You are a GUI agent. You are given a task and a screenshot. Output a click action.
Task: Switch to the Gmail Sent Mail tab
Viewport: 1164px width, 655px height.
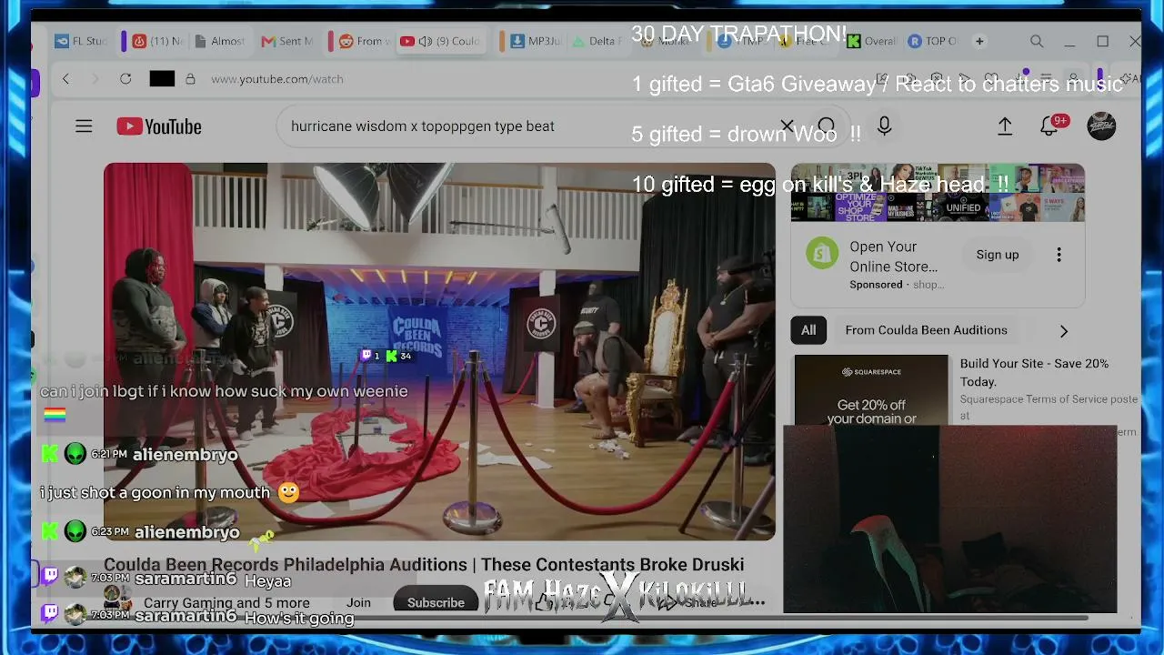pyautogui.click(x=286, y=41)
